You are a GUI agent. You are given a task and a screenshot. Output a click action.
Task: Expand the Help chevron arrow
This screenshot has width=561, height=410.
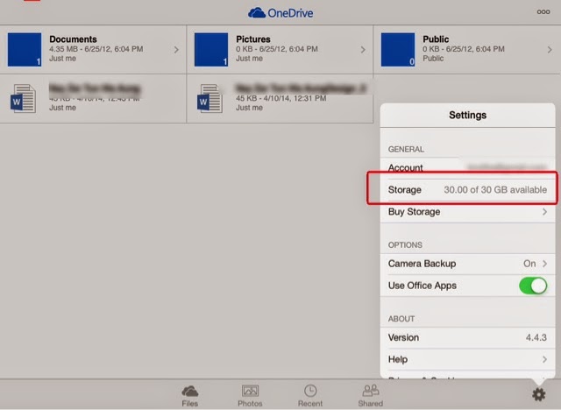click(544, 359)
